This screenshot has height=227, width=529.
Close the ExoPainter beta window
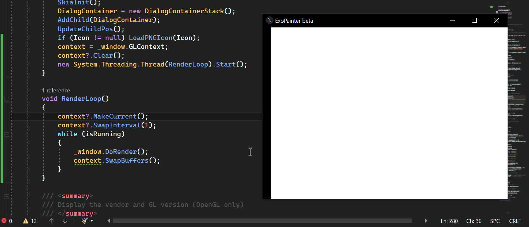[497, 20]
